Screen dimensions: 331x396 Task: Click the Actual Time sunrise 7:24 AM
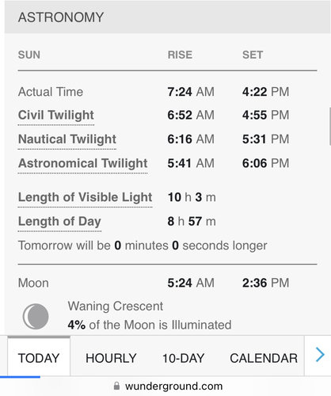click(191, 92)
